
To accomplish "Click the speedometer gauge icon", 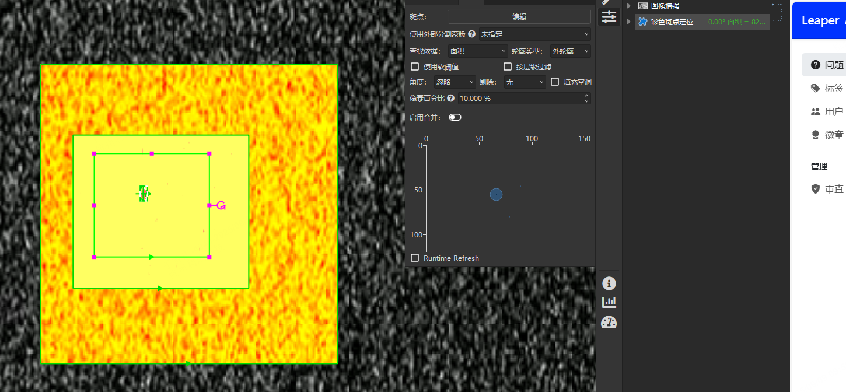I will (609, 322).
